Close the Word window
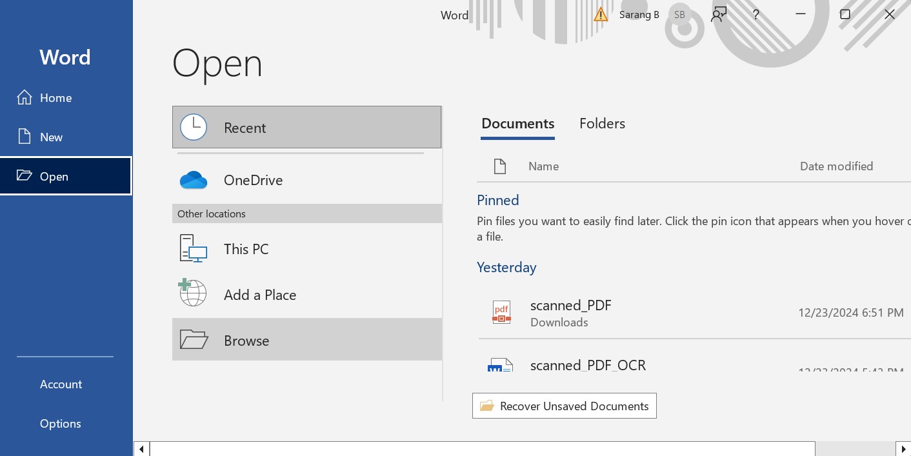911x456 pixels. point(890,14)
